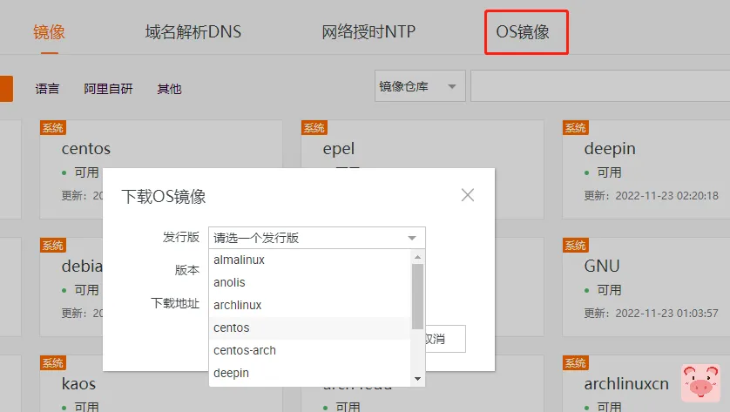Choose centos-arch from the distribution list
730x412 pixels.
click(309, 350)
